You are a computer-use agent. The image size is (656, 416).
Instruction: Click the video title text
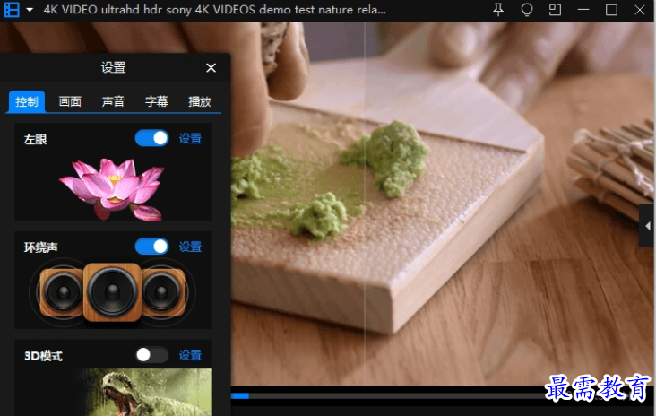[x=214, y=10]
